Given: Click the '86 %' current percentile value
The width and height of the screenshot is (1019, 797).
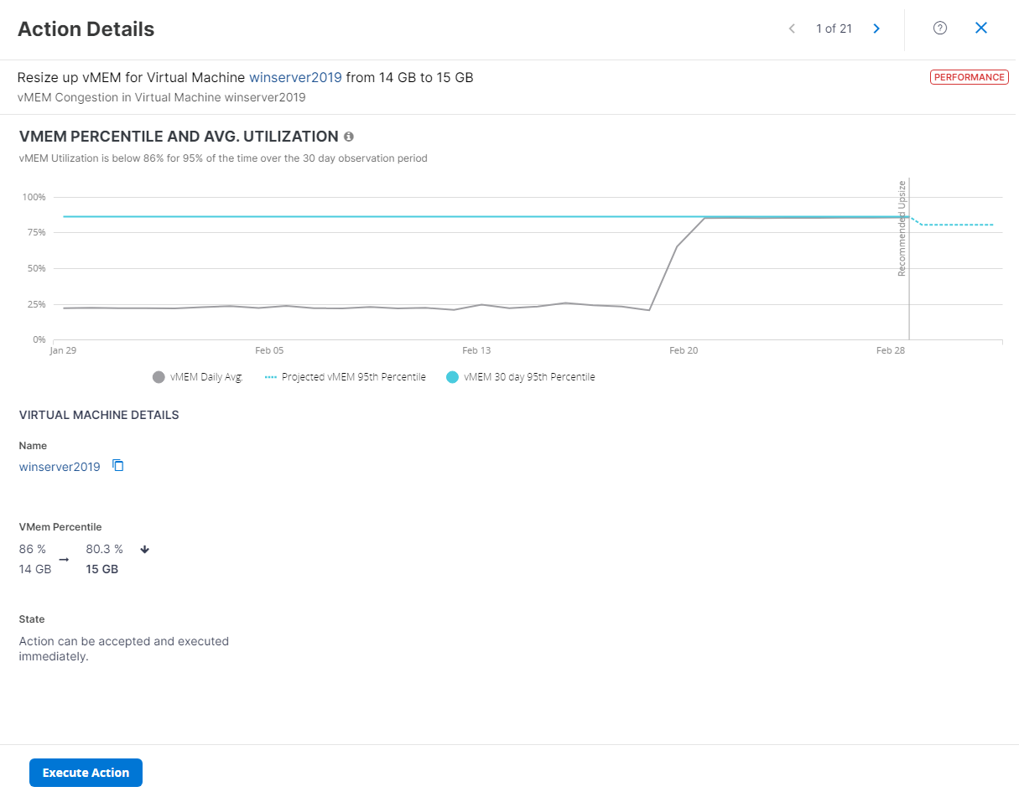Looking at the screenshot, I should coord(33,549).
